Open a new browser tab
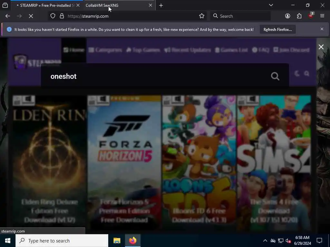This screenshot has height=247, width=330. click(161, 5)
